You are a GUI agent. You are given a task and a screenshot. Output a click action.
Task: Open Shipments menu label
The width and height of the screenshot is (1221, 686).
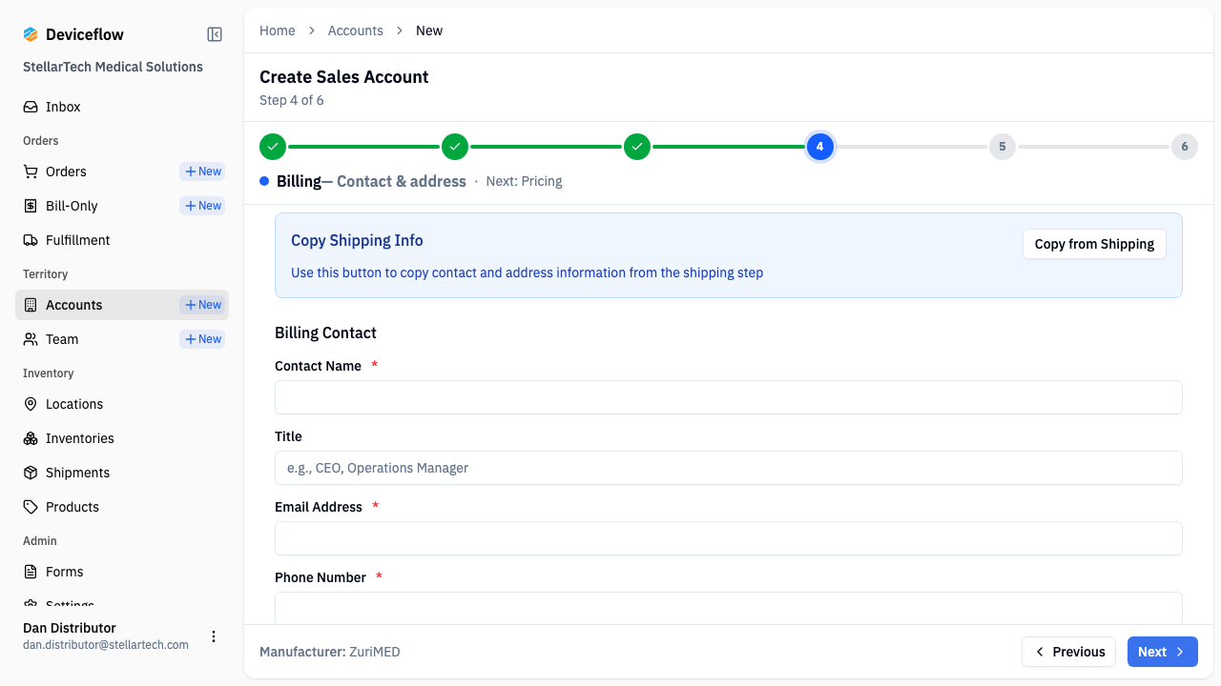pyautogui.click(x=77, y=473)
